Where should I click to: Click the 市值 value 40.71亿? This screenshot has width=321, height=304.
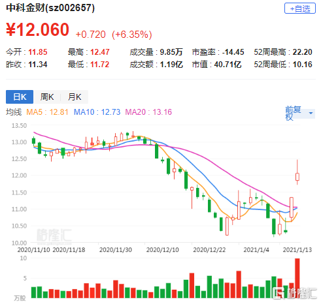point(228,65)
